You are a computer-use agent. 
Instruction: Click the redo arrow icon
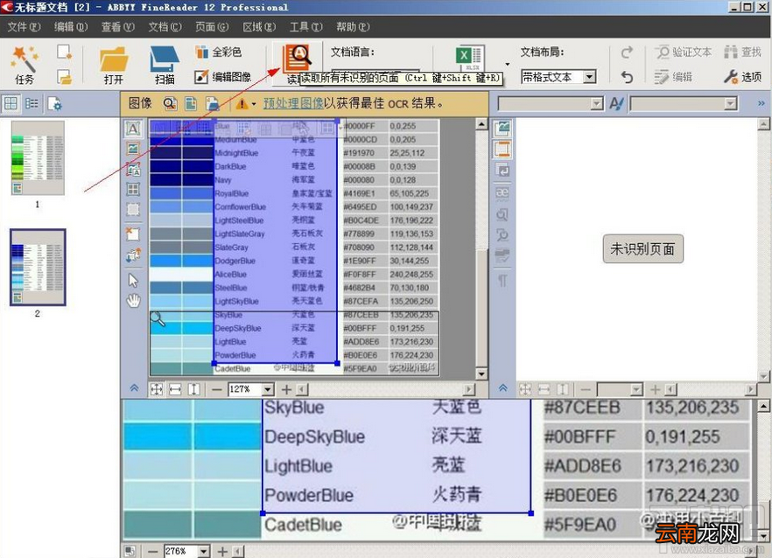click(627, 52)
